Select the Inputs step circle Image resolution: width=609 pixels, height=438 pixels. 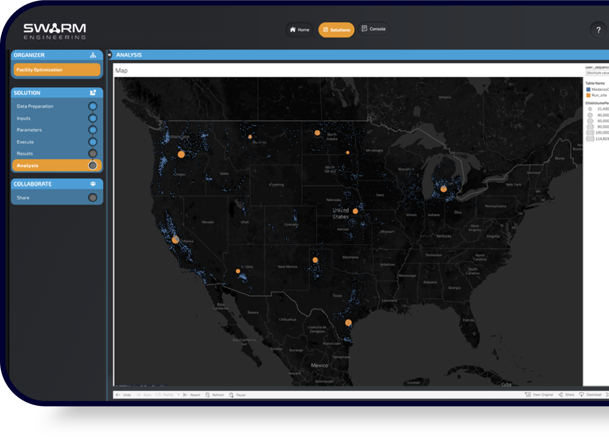[93, 118]
